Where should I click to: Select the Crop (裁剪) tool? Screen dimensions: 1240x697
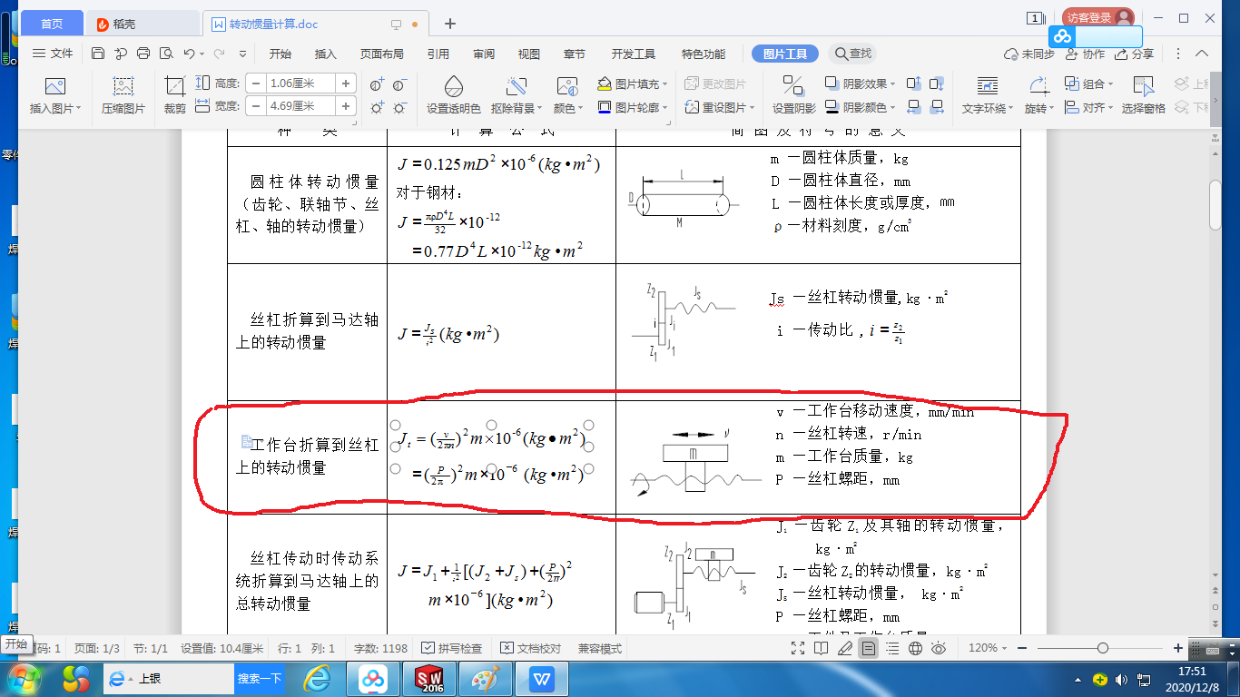click(174, 95)
